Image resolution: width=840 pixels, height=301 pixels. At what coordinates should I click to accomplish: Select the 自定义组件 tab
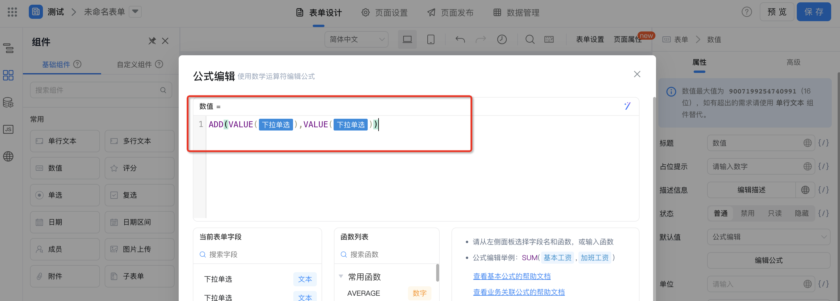point(134,64)
